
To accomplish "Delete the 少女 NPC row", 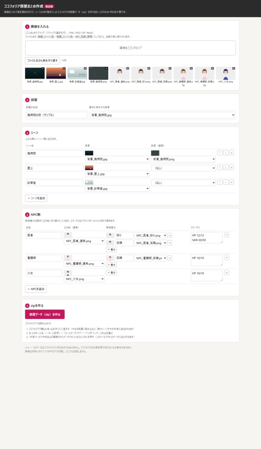I will (x=227, y=273).
